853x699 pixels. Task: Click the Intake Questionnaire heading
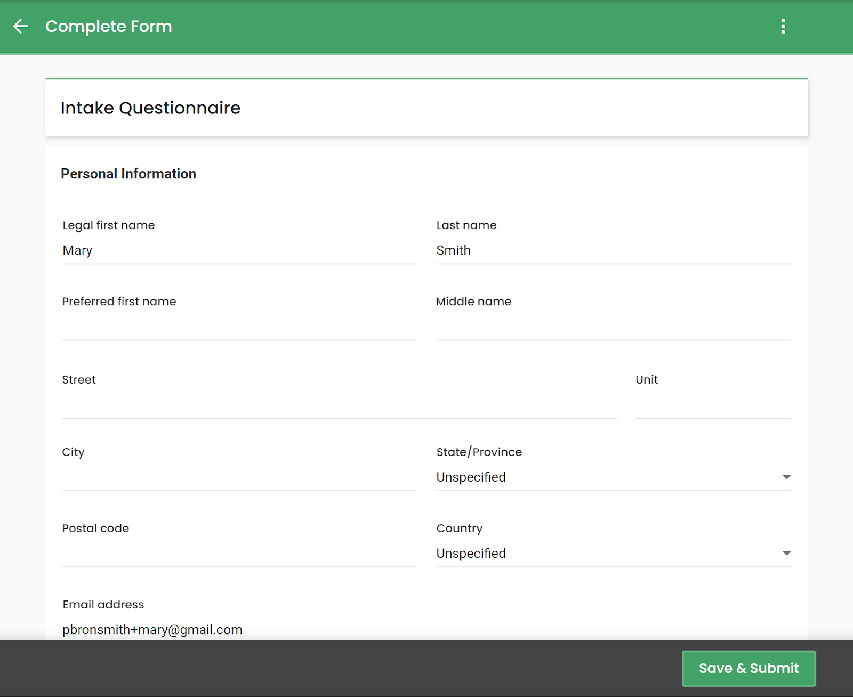pos(150,108)
